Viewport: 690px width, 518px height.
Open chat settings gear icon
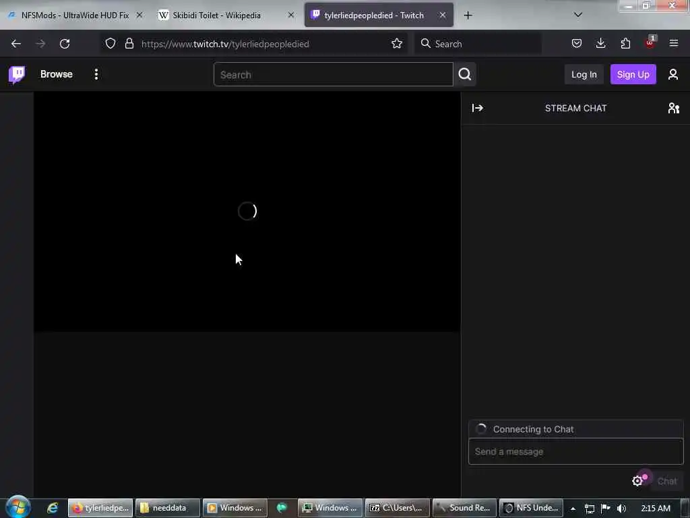coord(637,481)
